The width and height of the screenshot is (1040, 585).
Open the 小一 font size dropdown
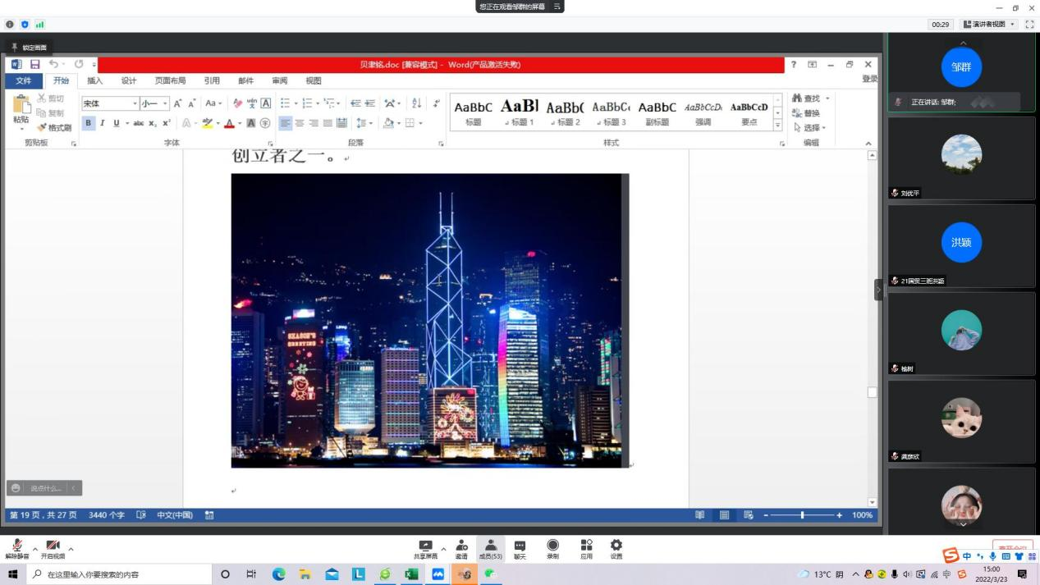[x=165, y=103]
